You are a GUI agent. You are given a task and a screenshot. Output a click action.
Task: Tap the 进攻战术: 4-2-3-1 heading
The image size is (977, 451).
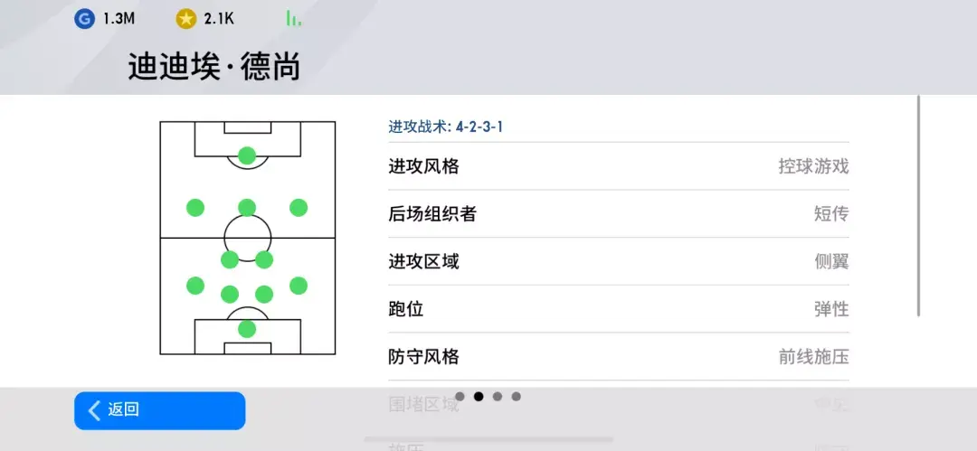(x=446, y=127)
